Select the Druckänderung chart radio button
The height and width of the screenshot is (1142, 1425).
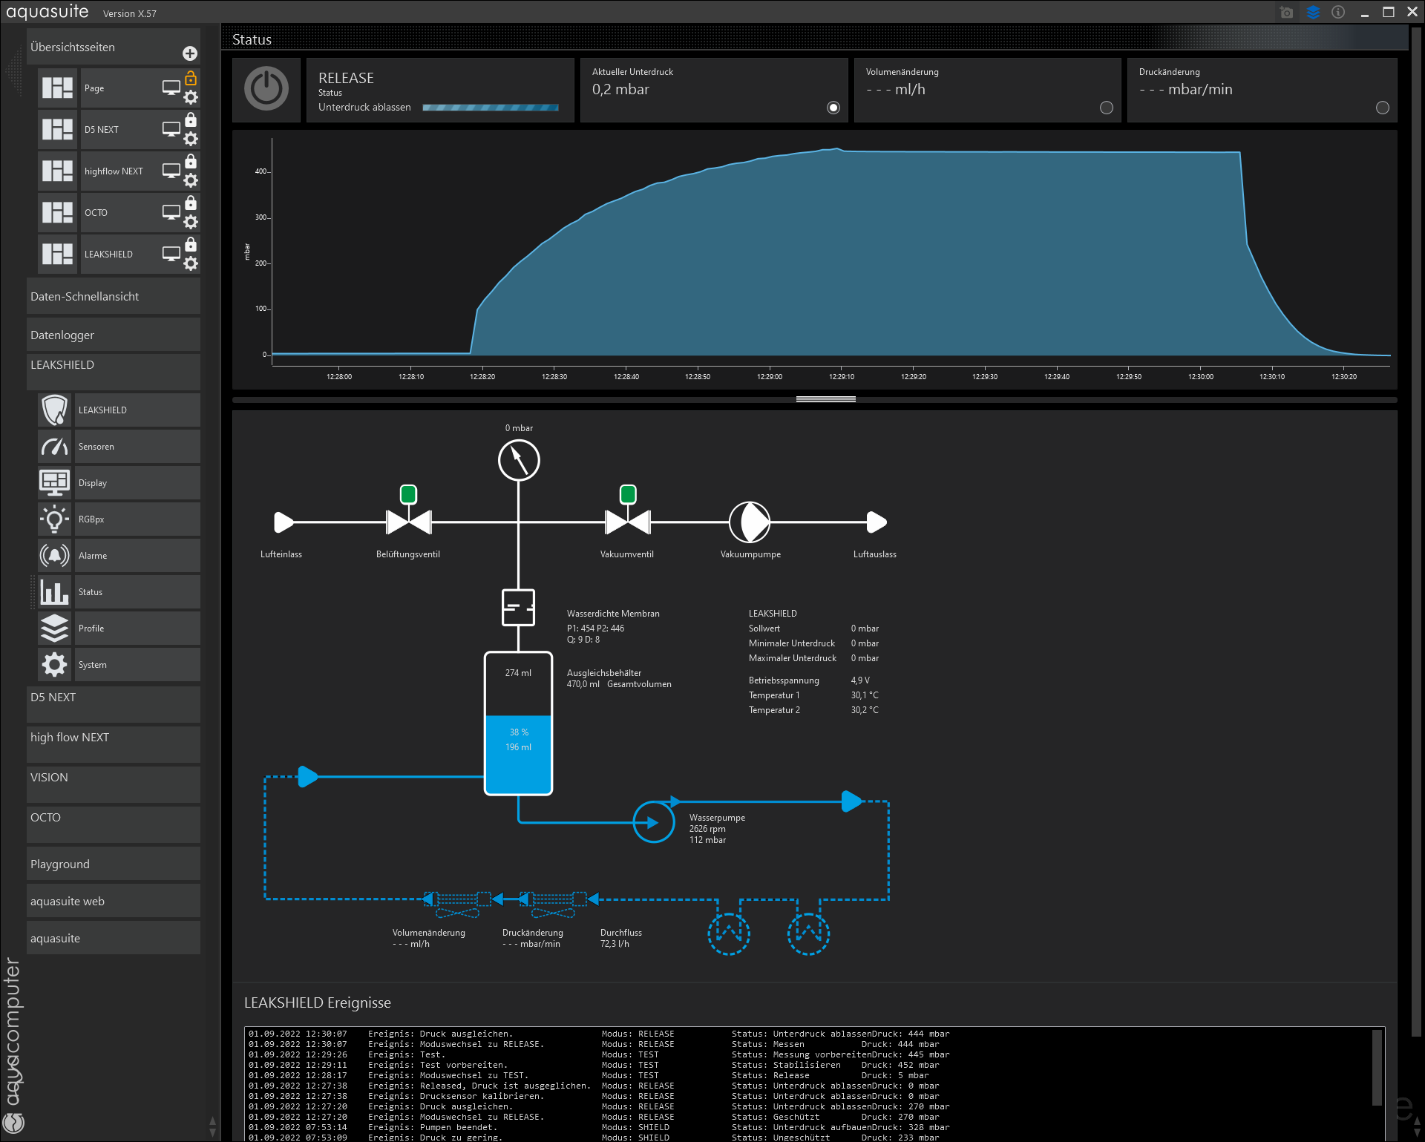coord(1383,108)
